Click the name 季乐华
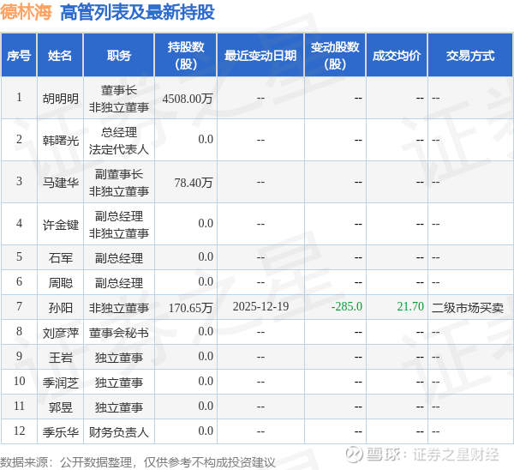The height and width of the screenshot is (470, 514). pos(61,432)
